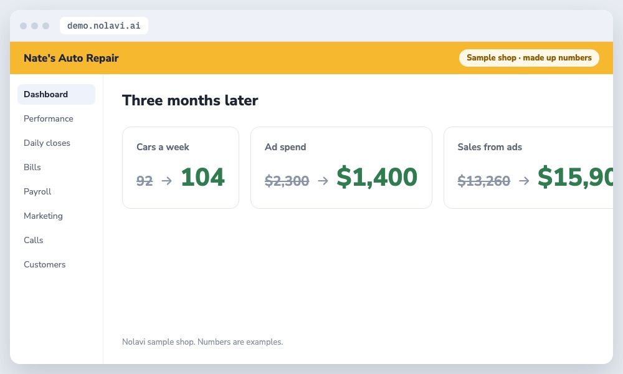
Task: Click the demo.nolavi.ai address bar
Action: coord(103,26)
